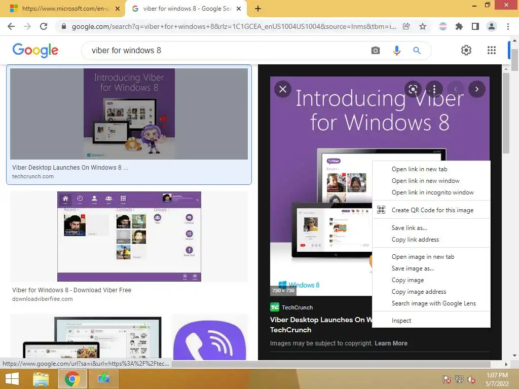
Task: Go to Google home via logo
Action: coord(35,50)
